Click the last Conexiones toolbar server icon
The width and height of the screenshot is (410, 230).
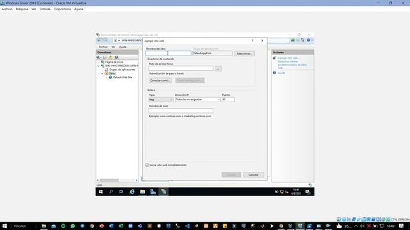coord(117,57)
